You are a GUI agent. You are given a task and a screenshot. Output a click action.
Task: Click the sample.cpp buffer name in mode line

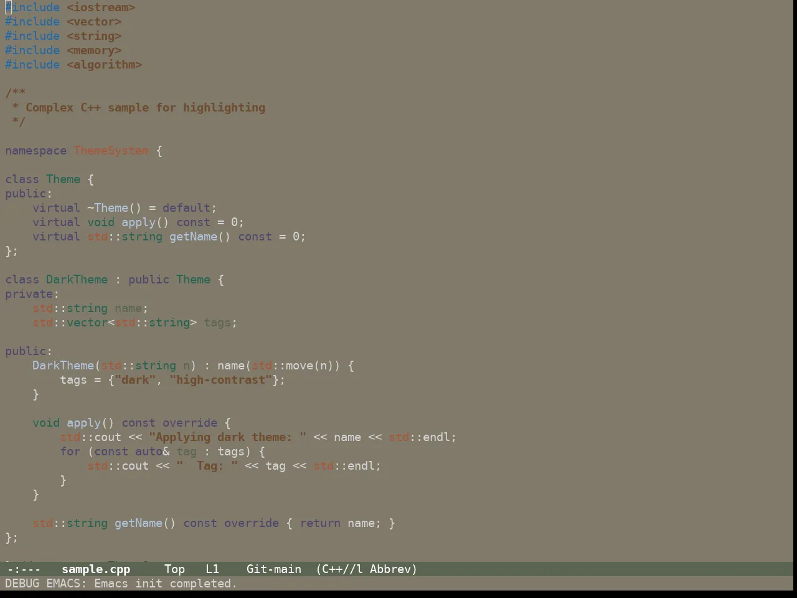[96, 569]
